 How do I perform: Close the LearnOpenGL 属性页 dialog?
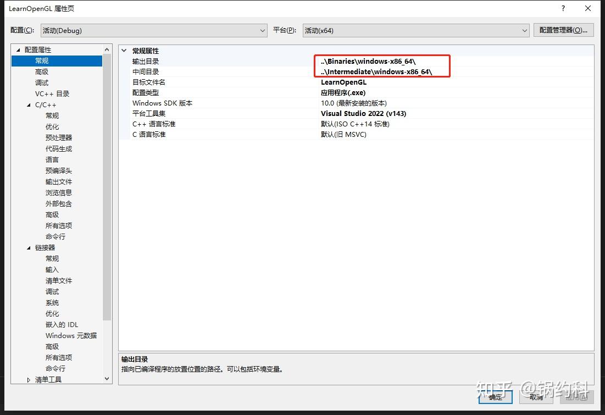pos(587,8)
